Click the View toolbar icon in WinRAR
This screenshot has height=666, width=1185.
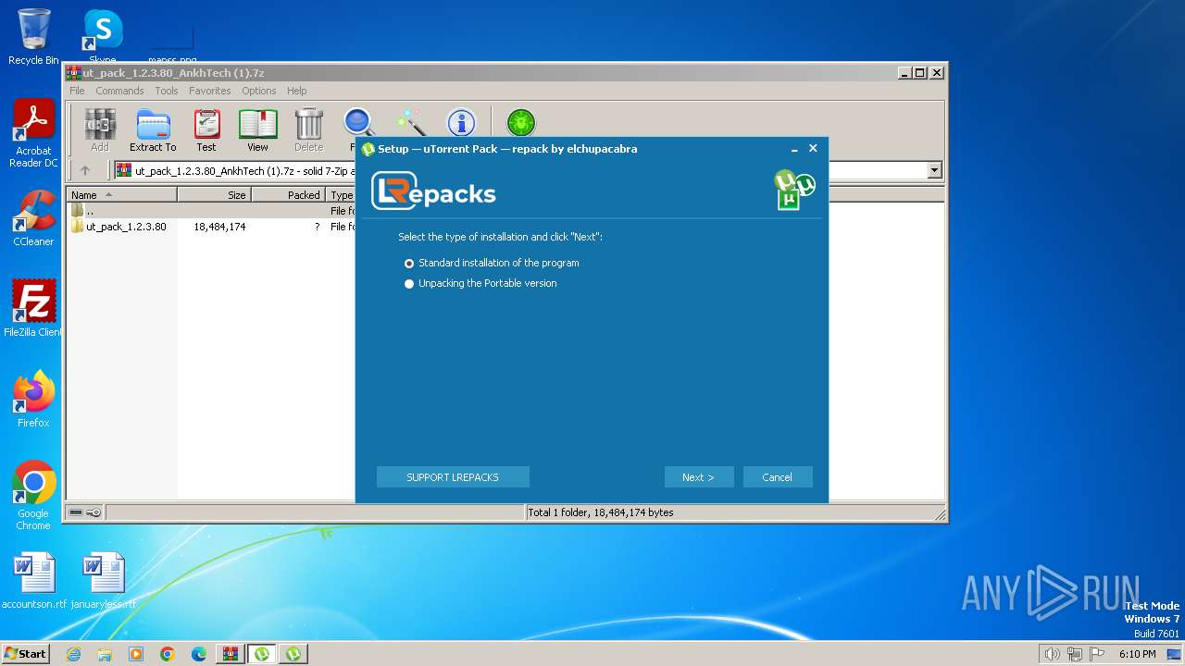[x=257, y=129]
